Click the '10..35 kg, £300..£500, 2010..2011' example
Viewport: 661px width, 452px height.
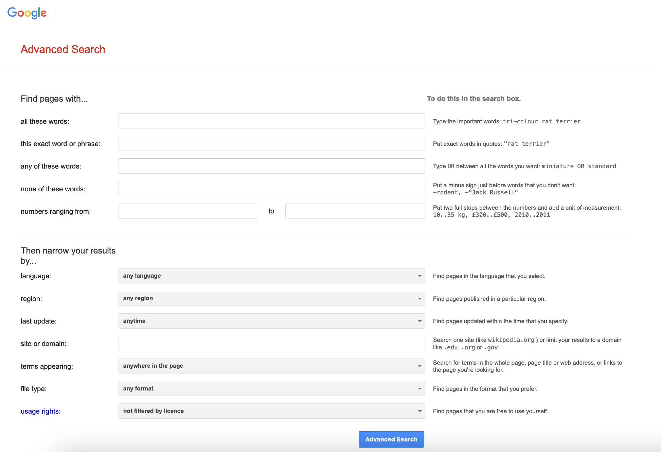(x=492, y=215)
